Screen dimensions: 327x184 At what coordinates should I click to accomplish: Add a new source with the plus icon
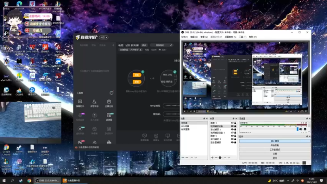(x=212, y=157)
